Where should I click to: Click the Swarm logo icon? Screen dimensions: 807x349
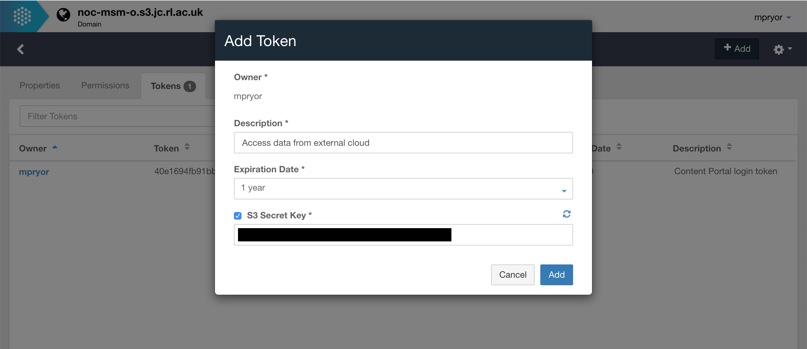pos(22,16)
